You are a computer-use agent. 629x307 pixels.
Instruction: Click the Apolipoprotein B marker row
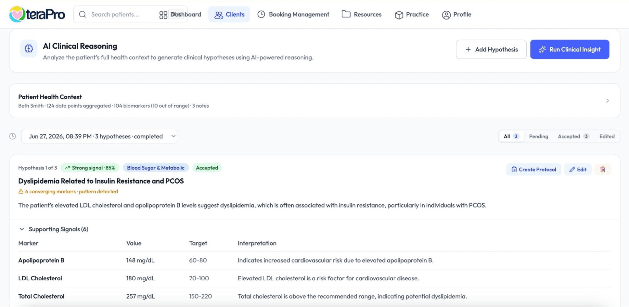coord(315,260)
